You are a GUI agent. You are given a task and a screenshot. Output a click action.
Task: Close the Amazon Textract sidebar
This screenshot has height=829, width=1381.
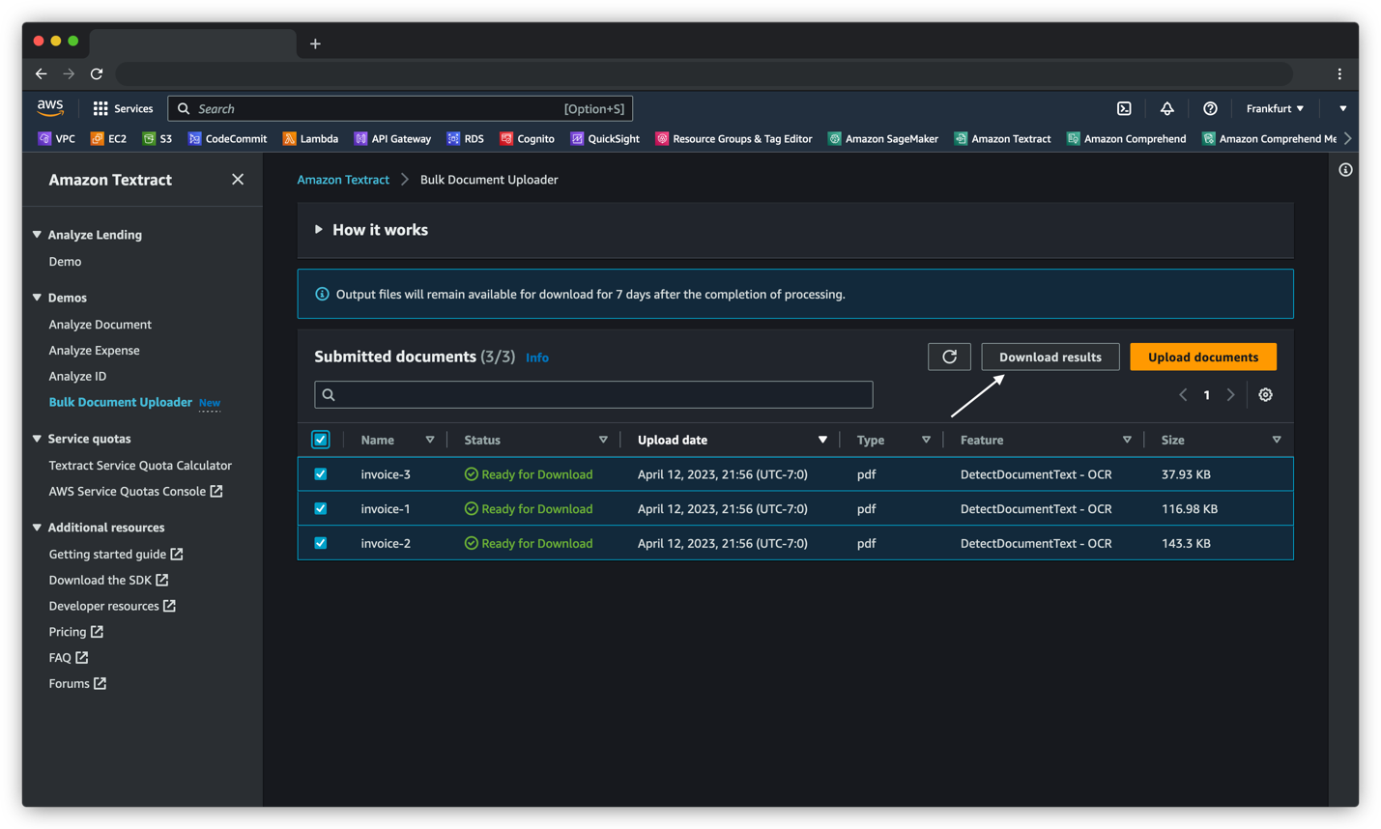pos(238,180)
